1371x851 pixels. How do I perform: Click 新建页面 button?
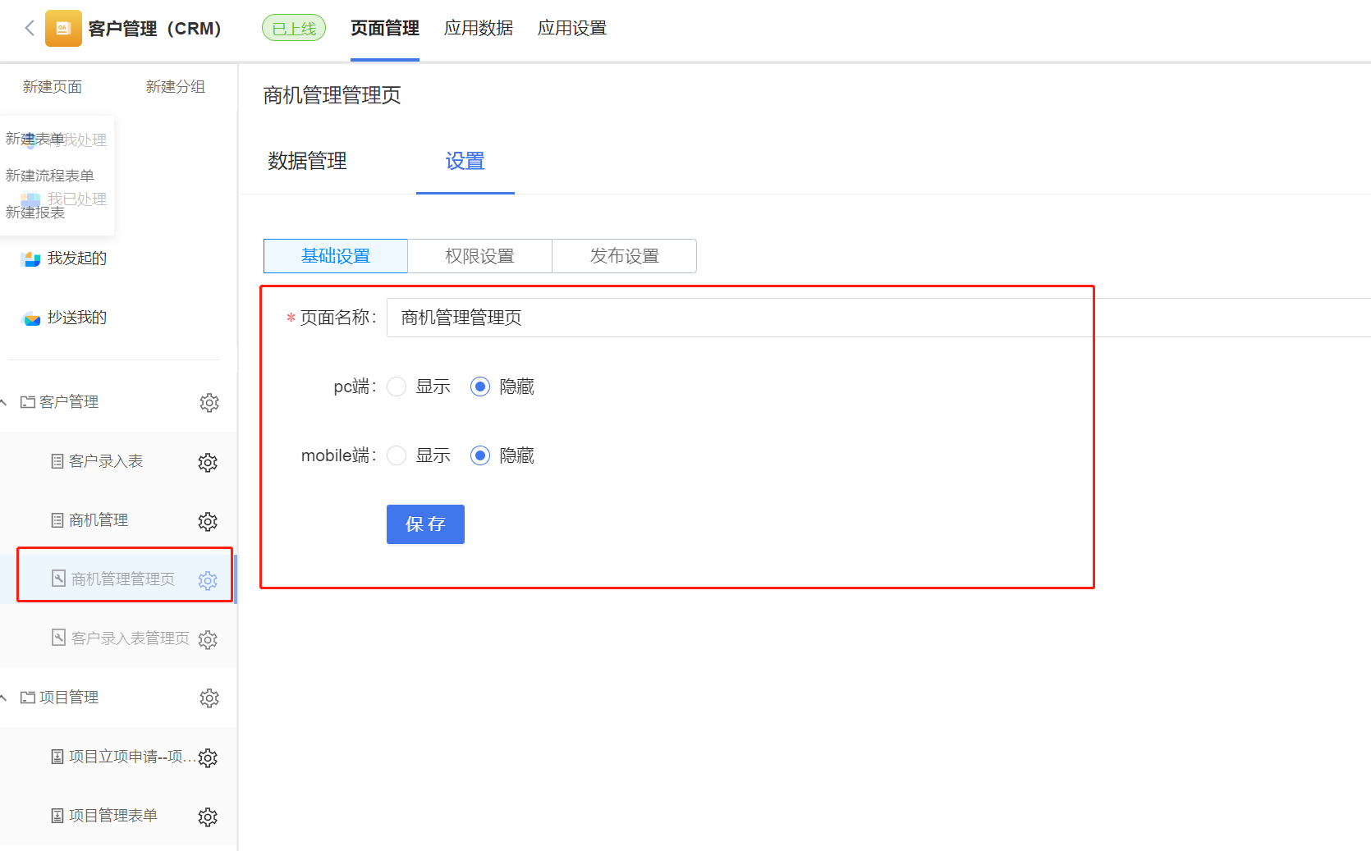(x=53, y=87)
